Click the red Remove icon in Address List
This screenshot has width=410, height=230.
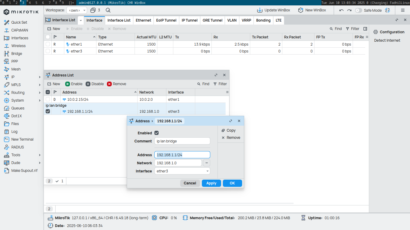click(109, 84)
